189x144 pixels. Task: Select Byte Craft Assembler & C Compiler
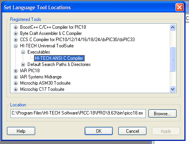tap(51, 33)
